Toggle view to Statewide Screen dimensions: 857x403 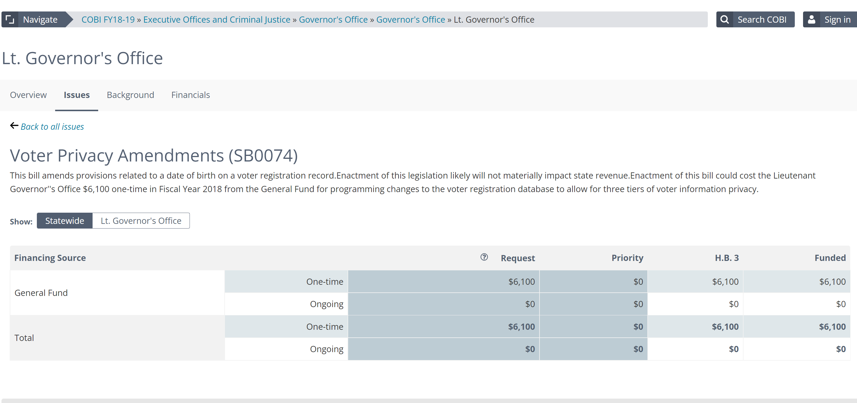[65, 221]
